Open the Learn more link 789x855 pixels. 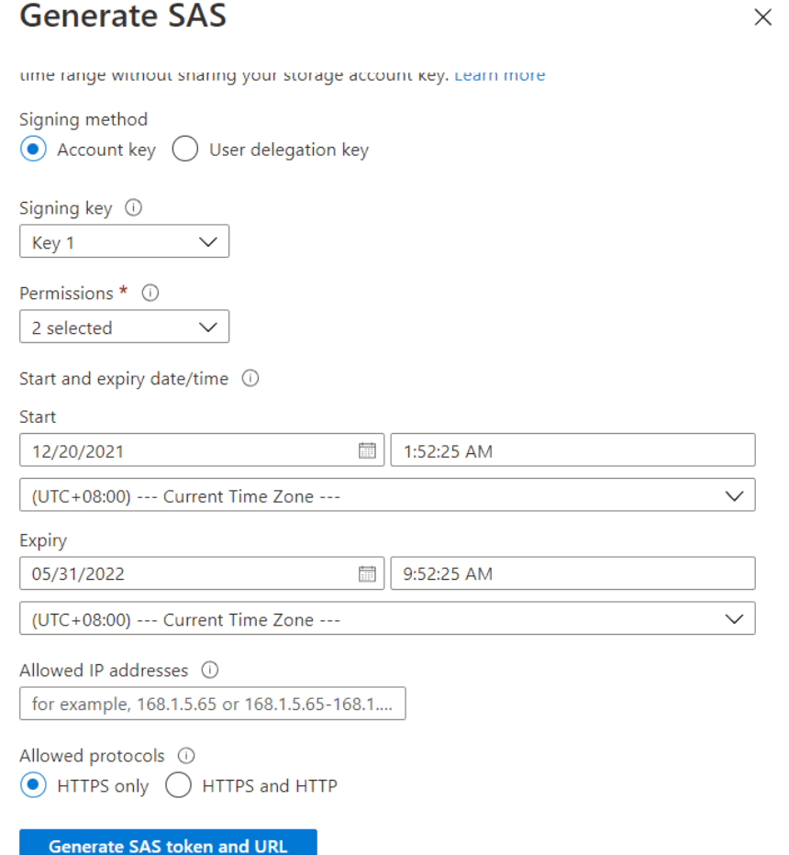[499, 75]
